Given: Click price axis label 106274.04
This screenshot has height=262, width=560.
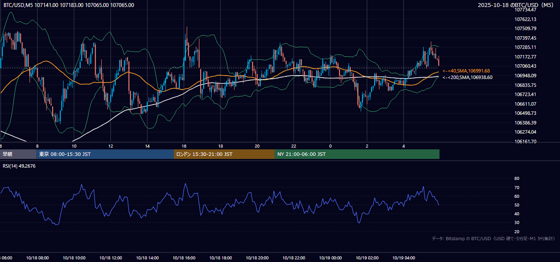Looking at the screenshot, I should pyautogui.click(x=525, y=132).
